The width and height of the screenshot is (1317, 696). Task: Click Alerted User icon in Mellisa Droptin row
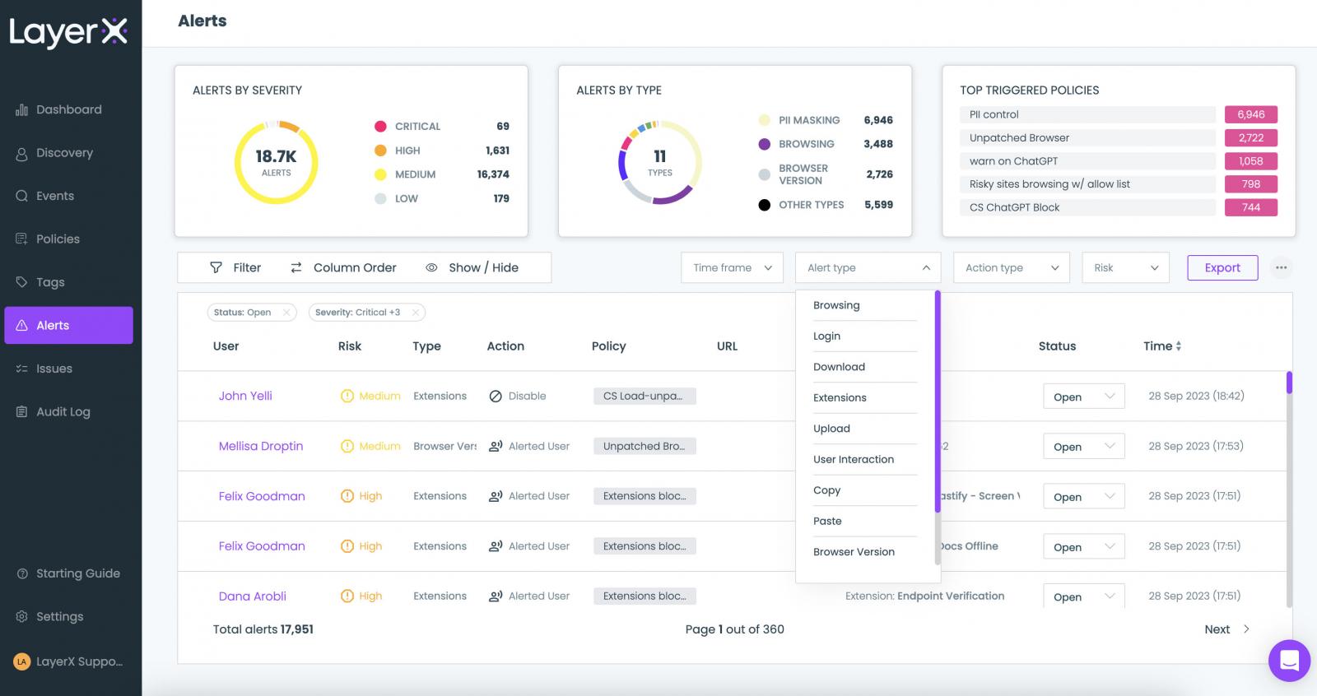(496, 446)
